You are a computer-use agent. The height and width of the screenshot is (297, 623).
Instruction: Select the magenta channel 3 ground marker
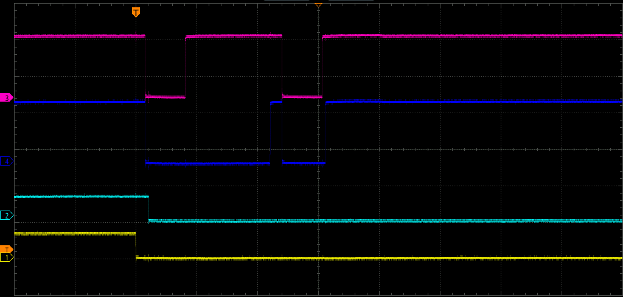(7, 97)
